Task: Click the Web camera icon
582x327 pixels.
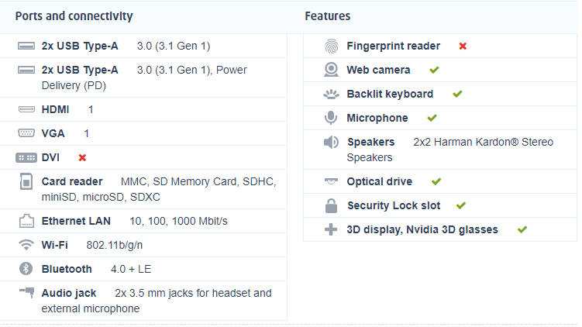Action: coord(332,70)
